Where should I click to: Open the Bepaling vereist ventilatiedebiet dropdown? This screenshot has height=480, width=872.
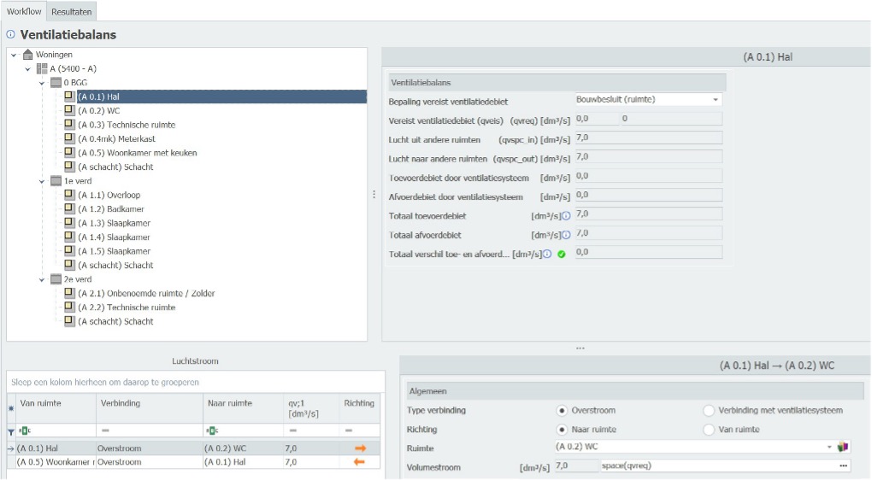[716, 100]
